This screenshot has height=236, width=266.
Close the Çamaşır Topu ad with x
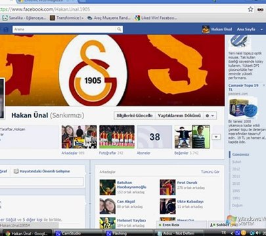[264, 85]
